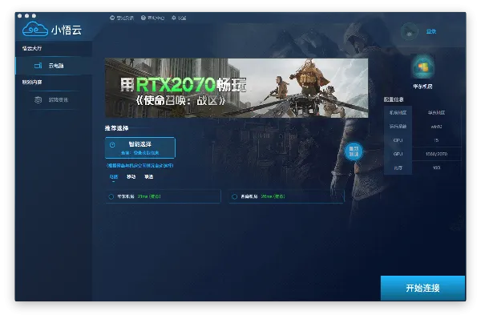Viewport: 481px width, 319px height.
Task: Click the clock icon in 智能选择 card
Action: coord(112,145)
